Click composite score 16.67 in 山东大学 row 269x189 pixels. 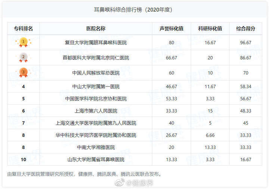pos(246,159)
